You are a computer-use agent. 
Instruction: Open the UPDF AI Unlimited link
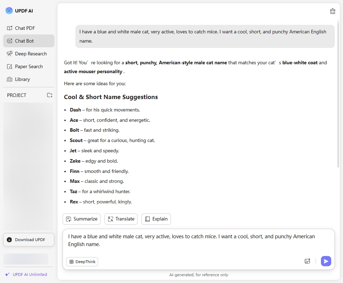[30, 274]
